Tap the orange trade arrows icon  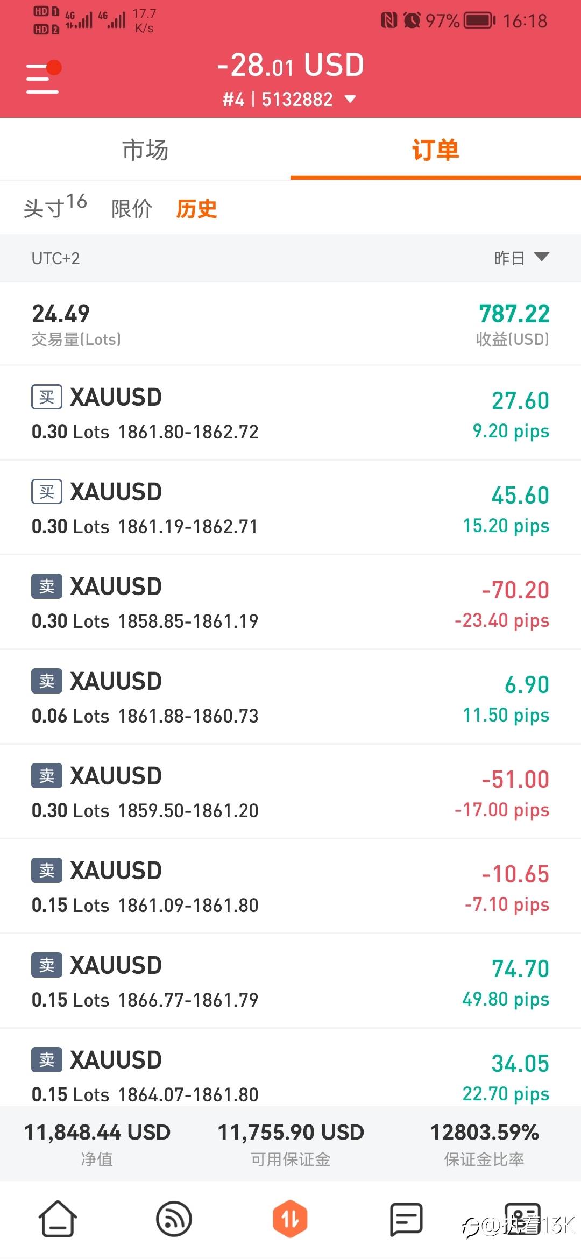point(290,1219)
